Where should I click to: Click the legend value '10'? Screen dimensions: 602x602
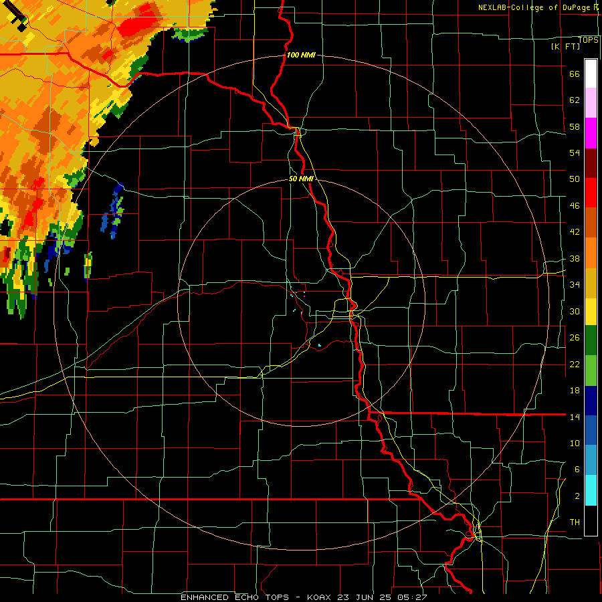(x=575, y=443)
